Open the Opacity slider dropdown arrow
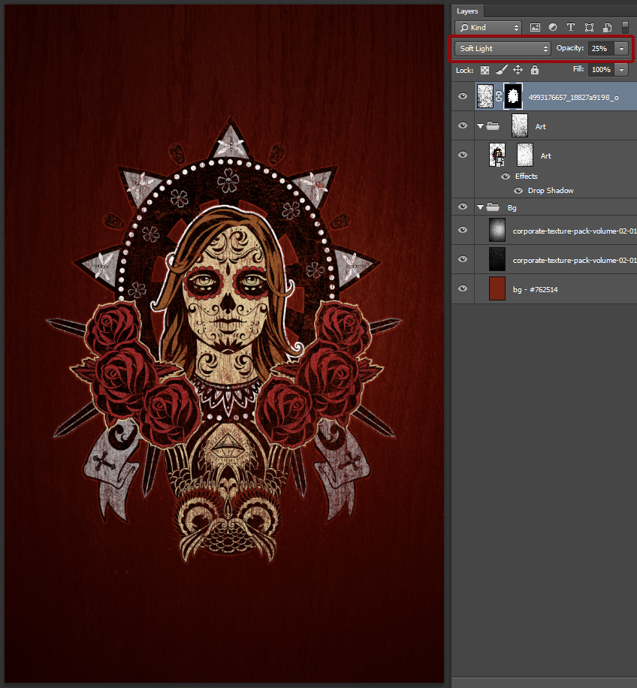 coord(621,49)
